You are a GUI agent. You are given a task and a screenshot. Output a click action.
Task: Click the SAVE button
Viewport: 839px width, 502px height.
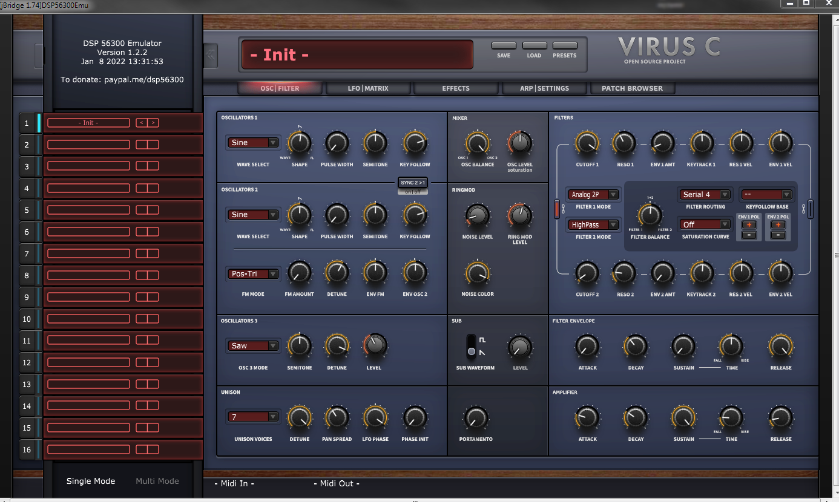(x=504, y=45)
